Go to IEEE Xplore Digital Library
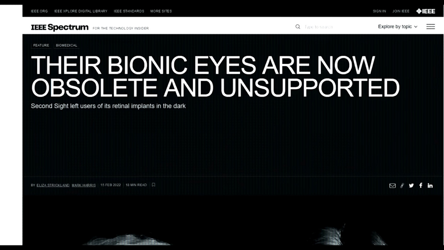 tap(81, 11)
